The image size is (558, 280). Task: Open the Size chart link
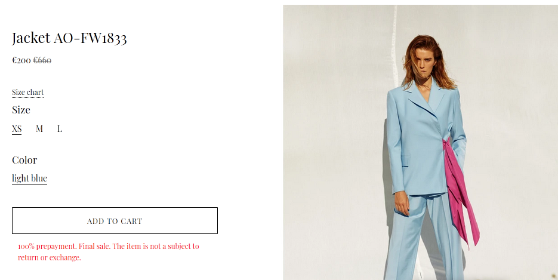click(x=28, y=93)
